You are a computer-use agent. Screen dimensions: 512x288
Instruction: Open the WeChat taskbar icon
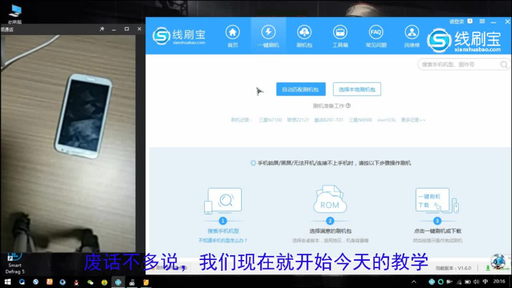click(90, 282)
